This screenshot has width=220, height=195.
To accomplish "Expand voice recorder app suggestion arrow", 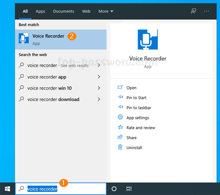I will click(x=99, y=77).
